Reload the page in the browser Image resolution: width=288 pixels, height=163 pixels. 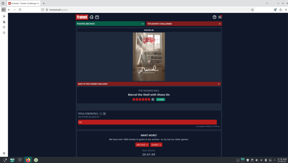tap(20, 10)
